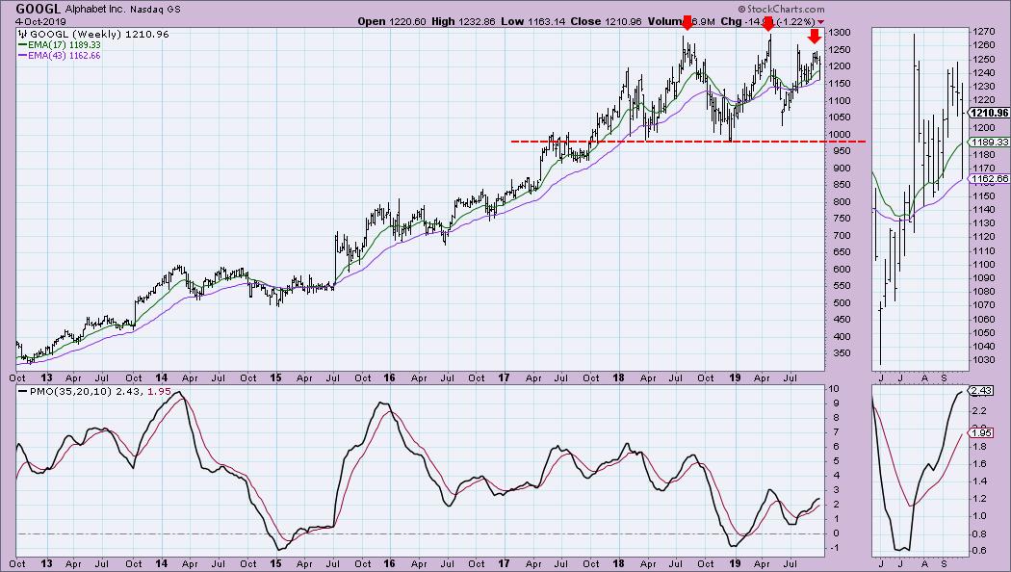Click the GOOGL (Weekly) 1210.96 legend entry
This screenshot has width=1011, height=572.
tap(99, 34)
